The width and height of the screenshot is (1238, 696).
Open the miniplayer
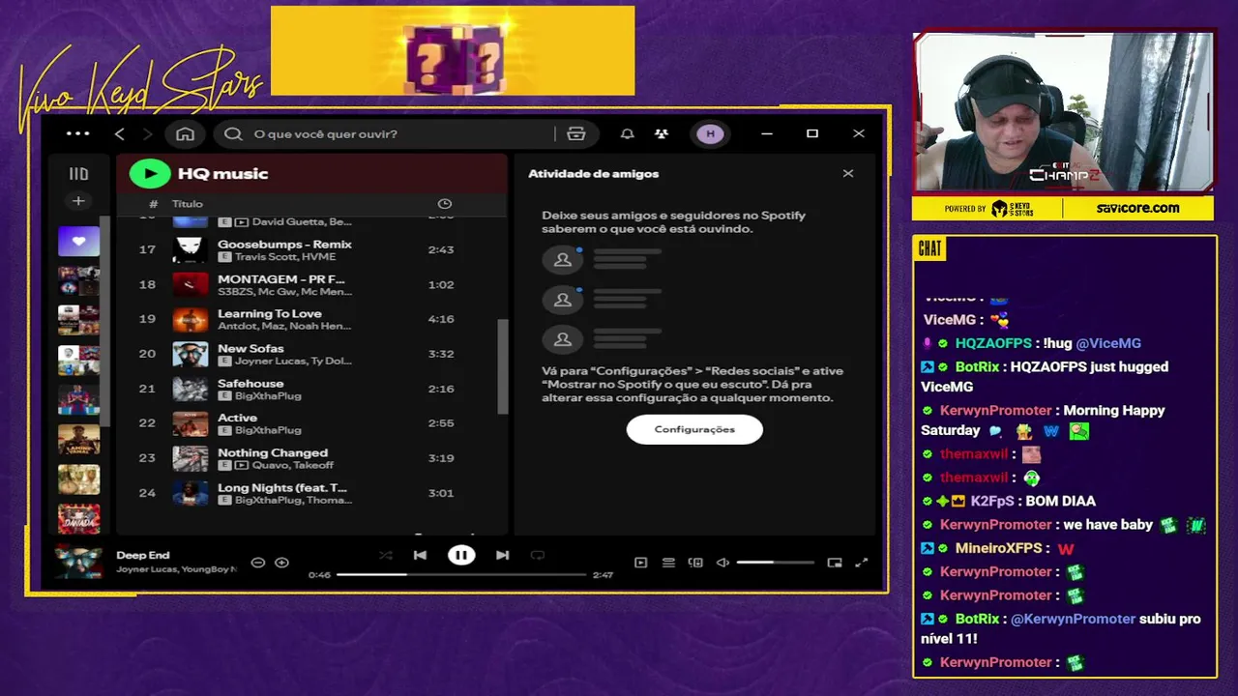coord(835,563)
